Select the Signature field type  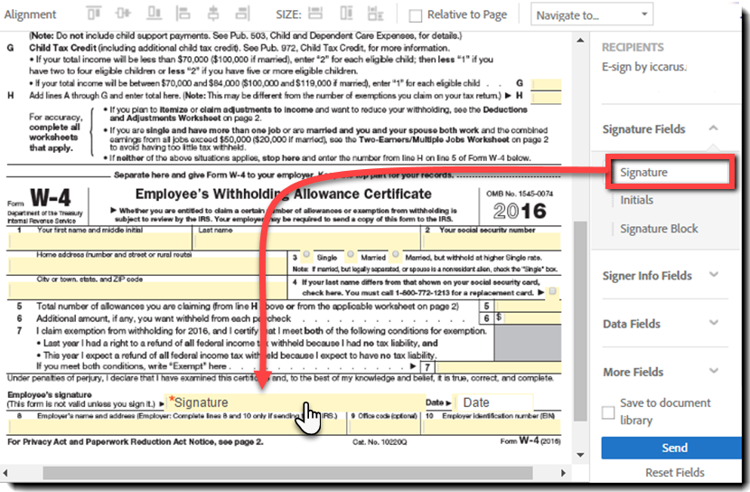pyautogui.click(x=670, y=173)
